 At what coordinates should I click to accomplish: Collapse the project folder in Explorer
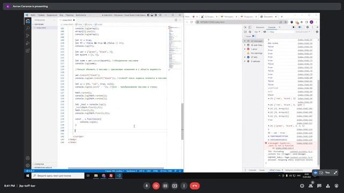click(x=39, y=24)
